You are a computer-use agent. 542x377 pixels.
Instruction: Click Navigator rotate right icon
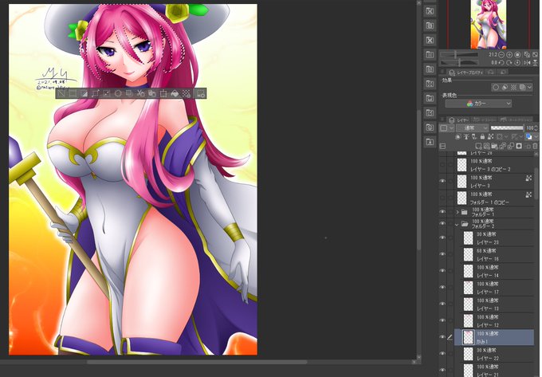tap(509, 62)
